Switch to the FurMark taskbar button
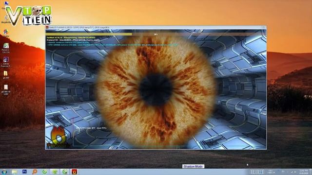This screenshot has width=312, height=175. (x=75, y=172)
